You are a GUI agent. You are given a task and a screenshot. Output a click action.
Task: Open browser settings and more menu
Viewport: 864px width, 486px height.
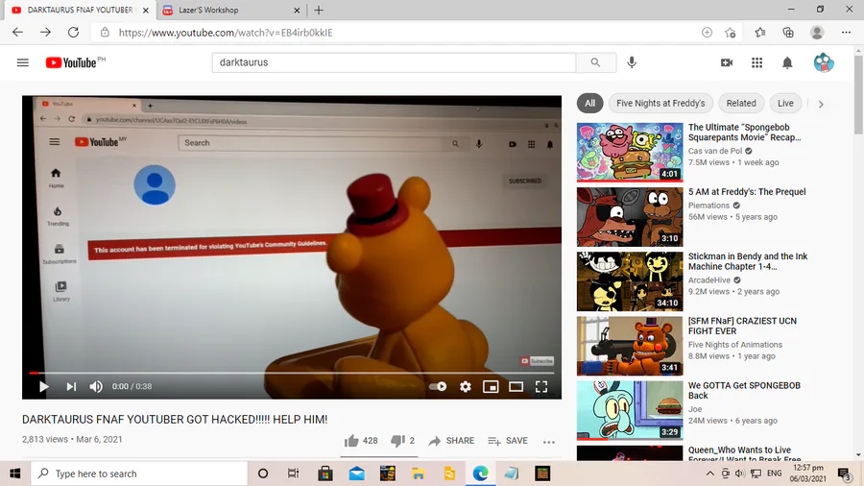pos(847,33)
